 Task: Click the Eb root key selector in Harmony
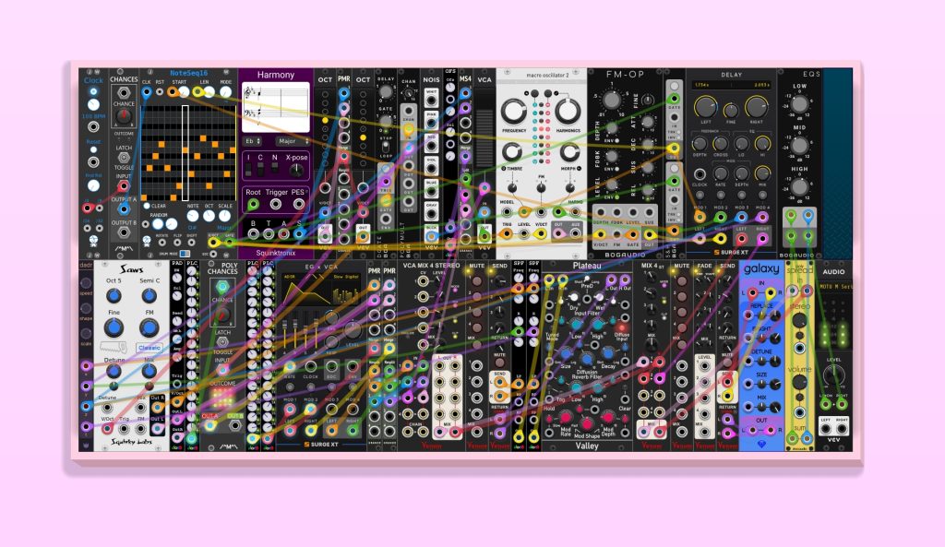252,141
